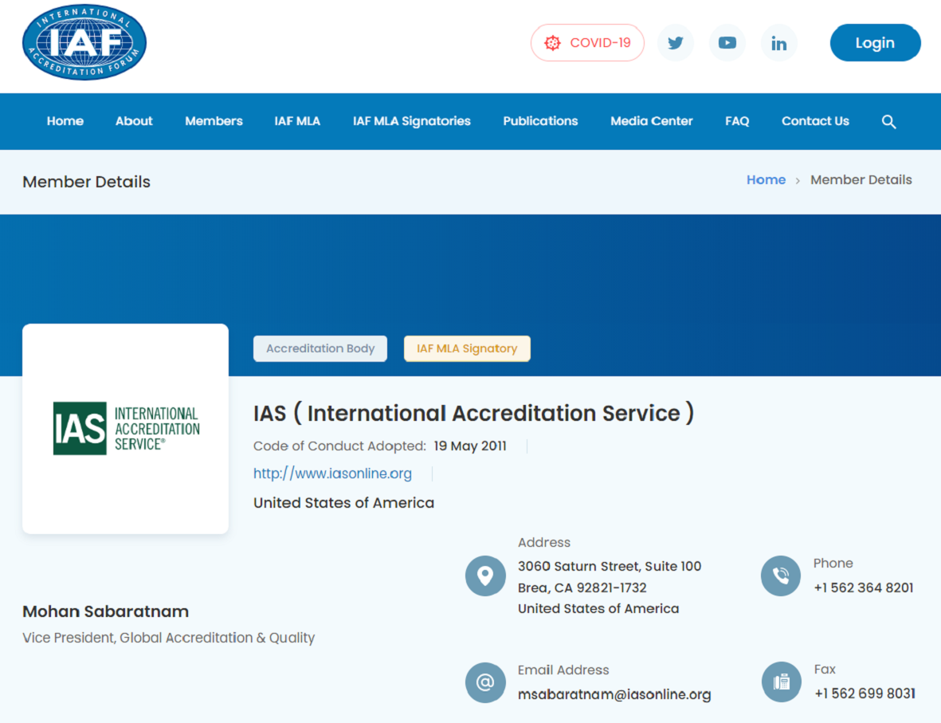Open the Contact Us page
Viewport: 941px width, 723px height.
(x=815, y=121)
